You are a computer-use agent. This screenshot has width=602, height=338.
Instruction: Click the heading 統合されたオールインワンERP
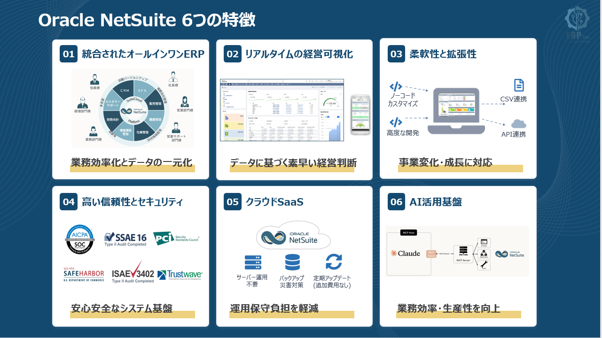tap(143, 54)
